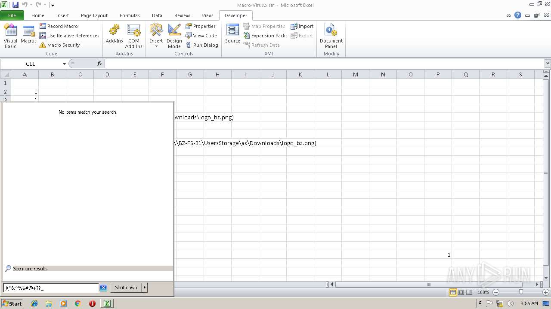
Task: Open the Opera icon on taskbar
Action: click(x=92, y=303)
